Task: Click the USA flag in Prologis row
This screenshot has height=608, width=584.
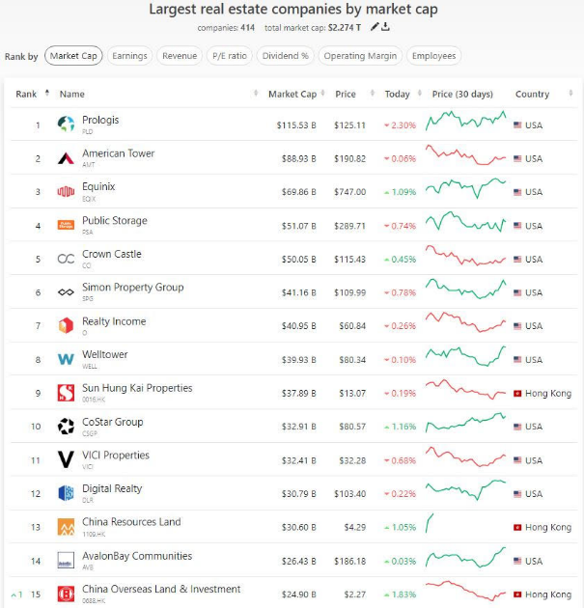Action: (517, 125)
